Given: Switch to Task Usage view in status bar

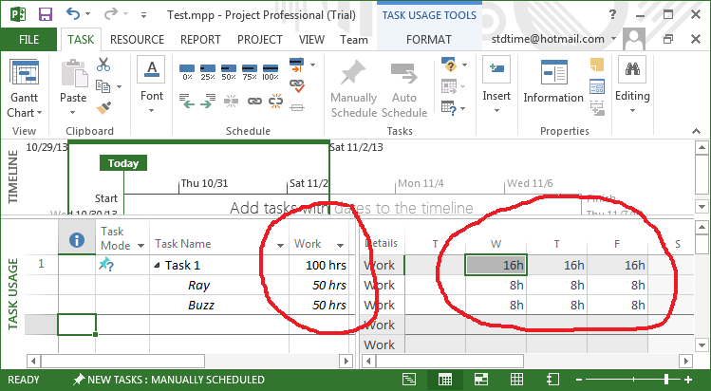Looking at the screenshot, I should (x=445, y=380).
